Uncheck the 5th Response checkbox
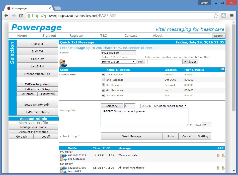 [103, 96]
